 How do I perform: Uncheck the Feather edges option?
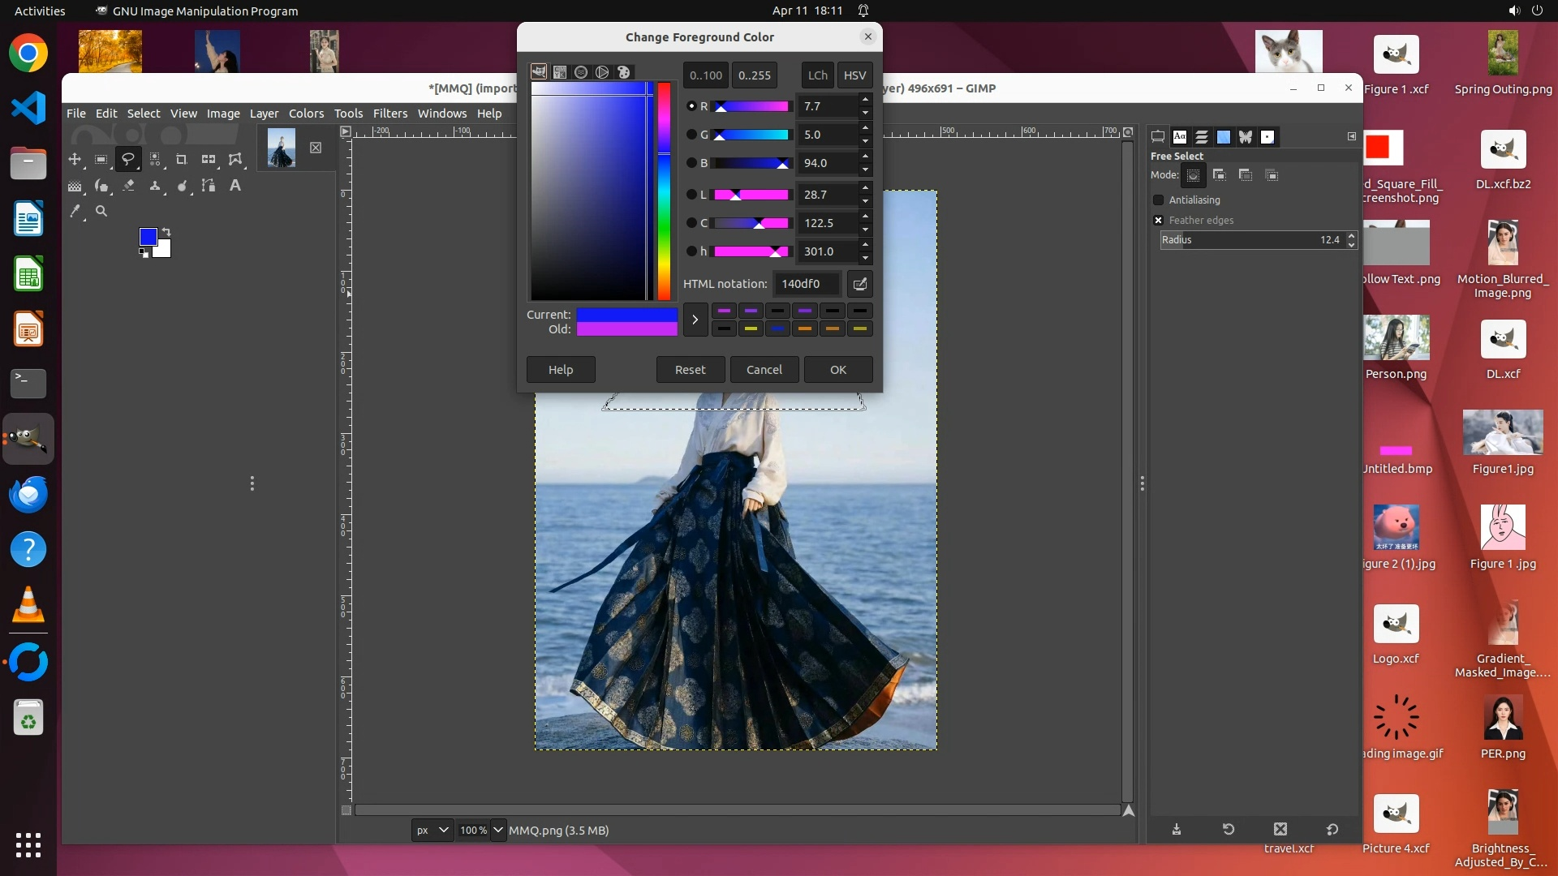1158,220
